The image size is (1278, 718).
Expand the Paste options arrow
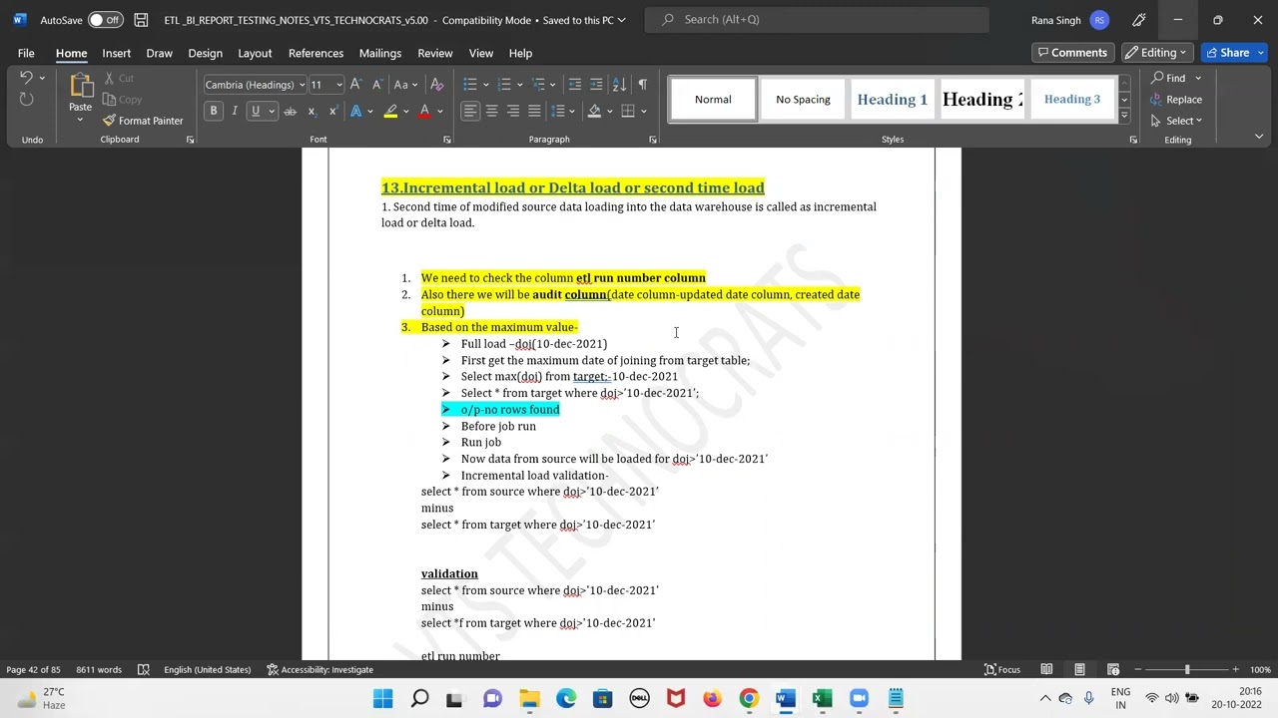coord(80,120)
